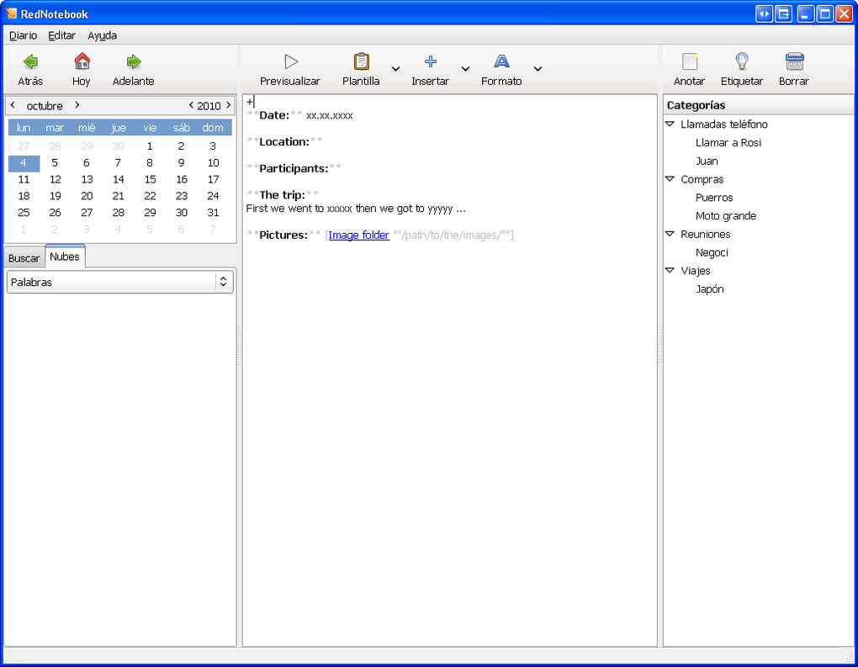Open the Editar menu
The height and width of the screenshot is (667, 858).
[x=61, y=35]
